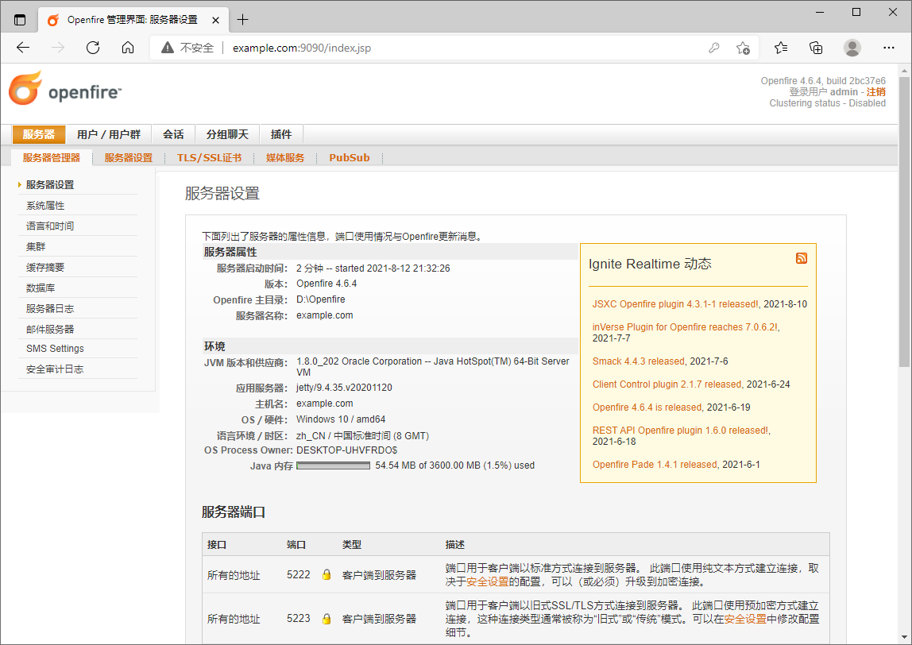Open the 服务器设置 sub-tab
This screenshot has height=645, width=912.
coord(129,157)
